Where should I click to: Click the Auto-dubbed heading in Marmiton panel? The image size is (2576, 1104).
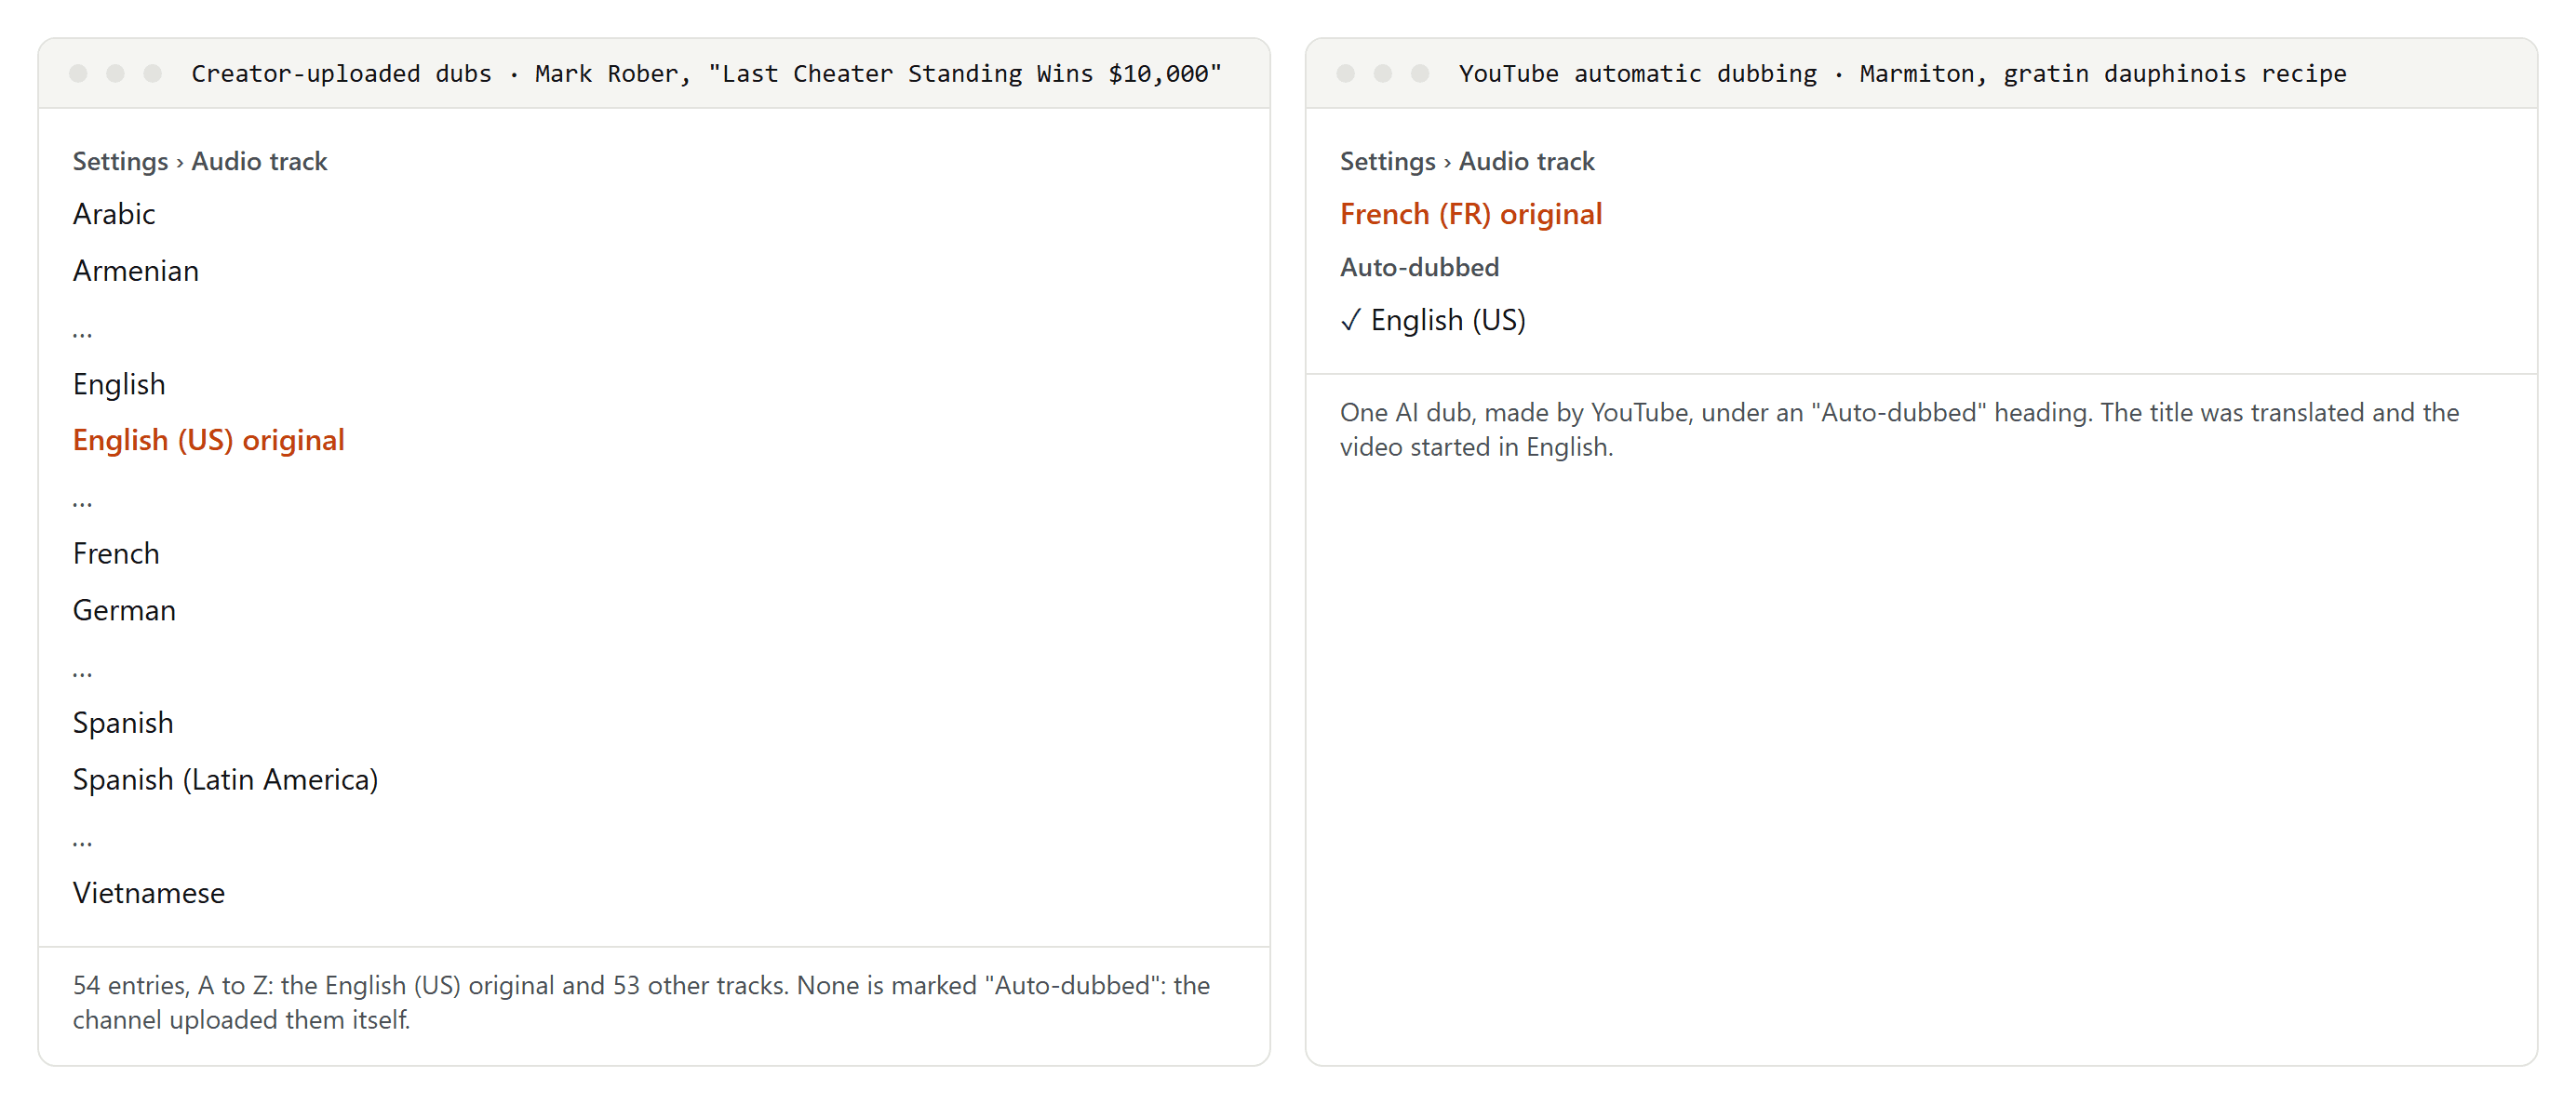point(1419,267)
